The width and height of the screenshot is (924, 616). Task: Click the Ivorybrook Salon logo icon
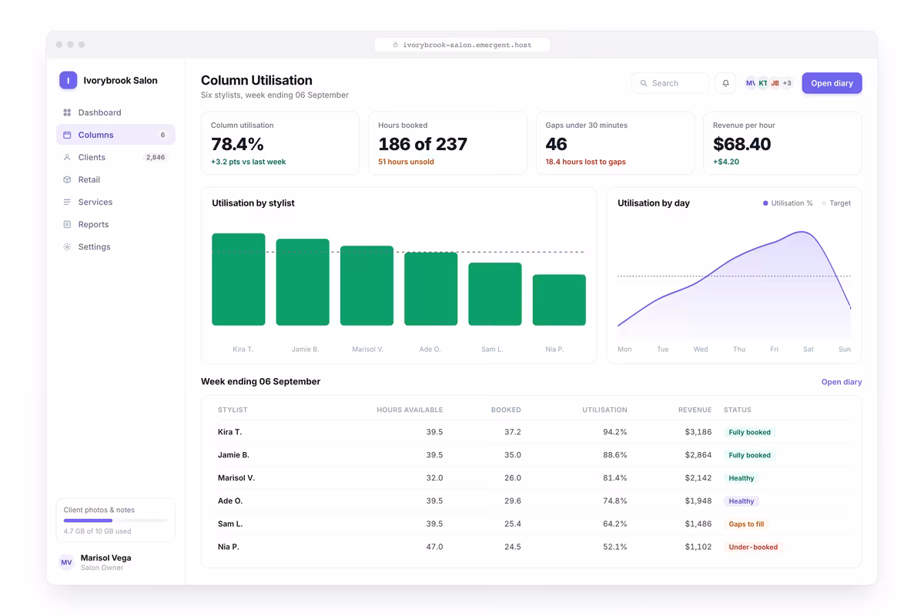(68, 80)
